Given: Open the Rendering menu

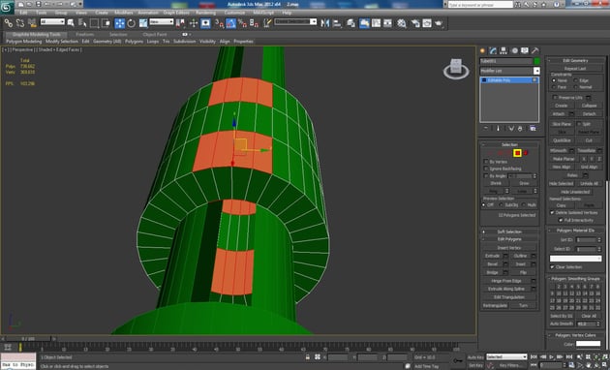Looking at the screenshot, I should [x=206, y=13].
